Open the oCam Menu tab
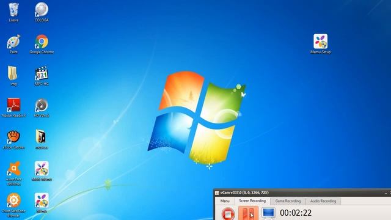The height and width of the screenshot is (220, 391). tap(225, 201)
